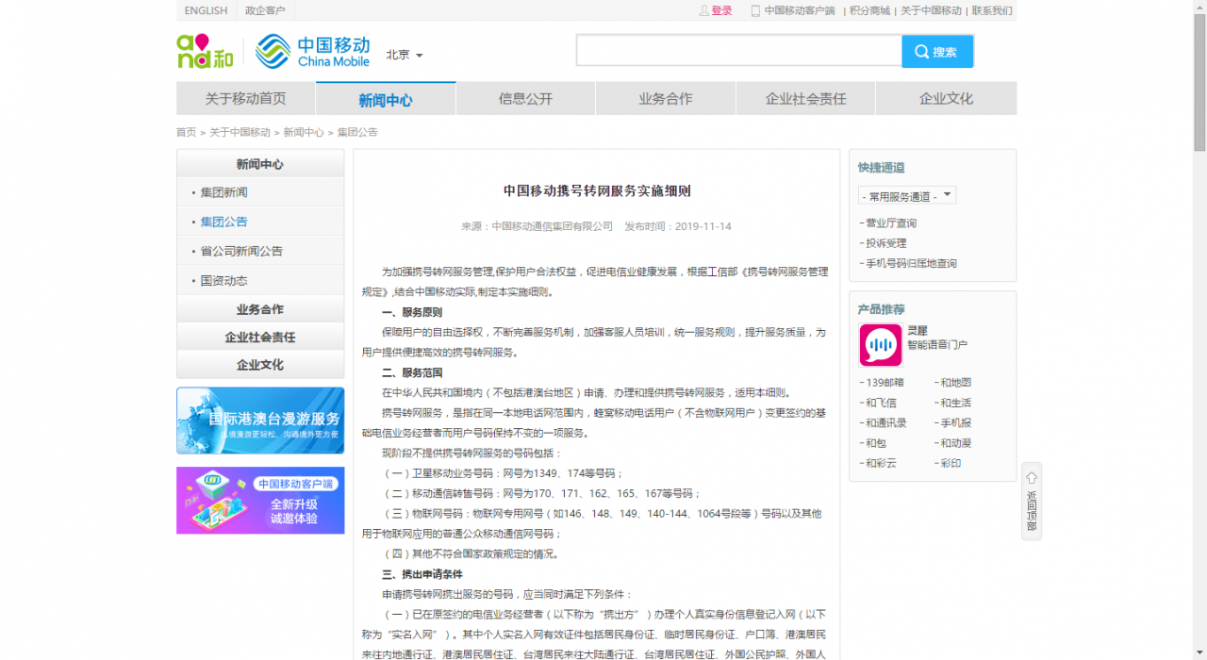The image size is (1207, 660).
Task: Open the 灵犀 smart voice portal icon
Action: 880,345
